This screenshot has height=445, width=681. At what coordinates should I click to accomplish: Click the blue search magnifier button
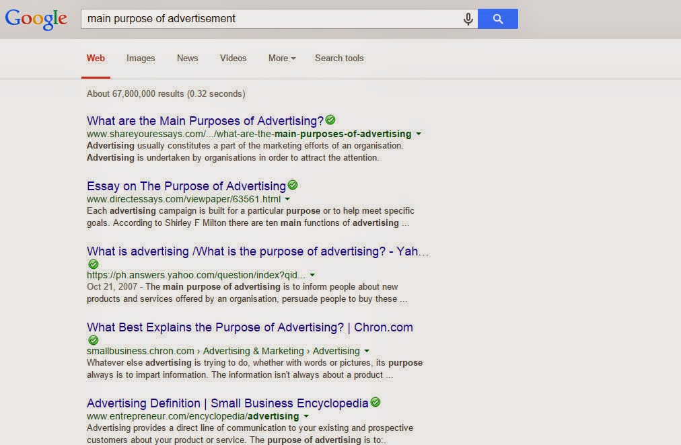(498, 19)
